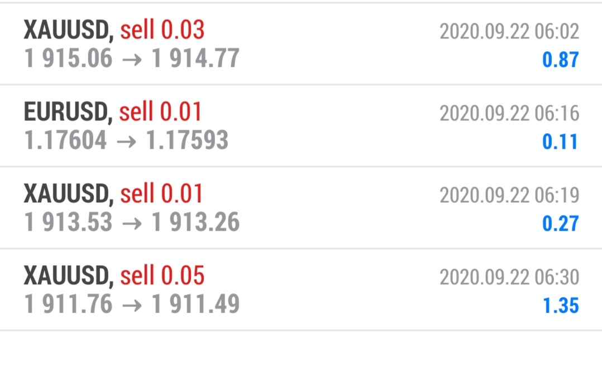Image resolution: width=602 pixels, height=379 pixels.
Task: Tap profit value 1.35
Action: point(561,306)
